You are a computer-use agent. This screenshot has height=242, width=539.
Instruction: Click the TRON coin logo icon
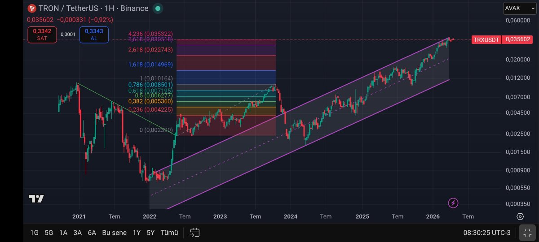(x=32, y=9)
